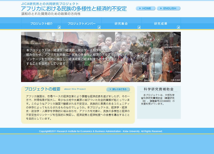Click the banner overlay text 本プロジェクトは、経済学
This screenshot has height=154, width=214.
(72, 57)
